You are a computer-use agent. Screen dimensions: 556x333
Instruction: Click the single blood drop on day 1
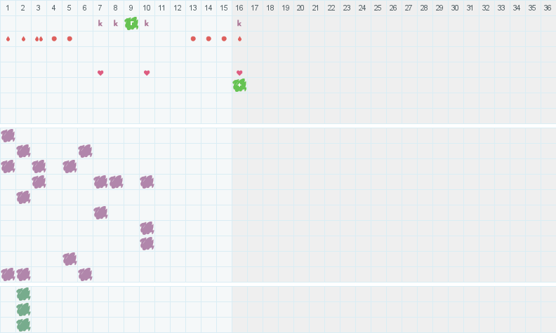point(8,39)
